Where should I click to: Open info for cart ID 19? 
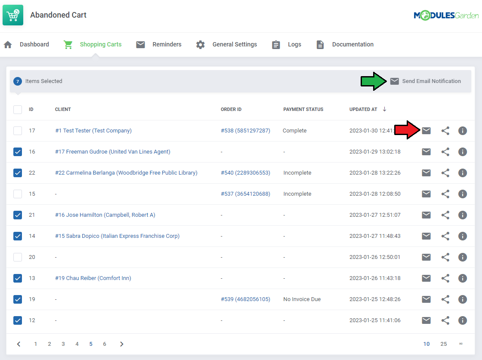click(x=463, y=299)
